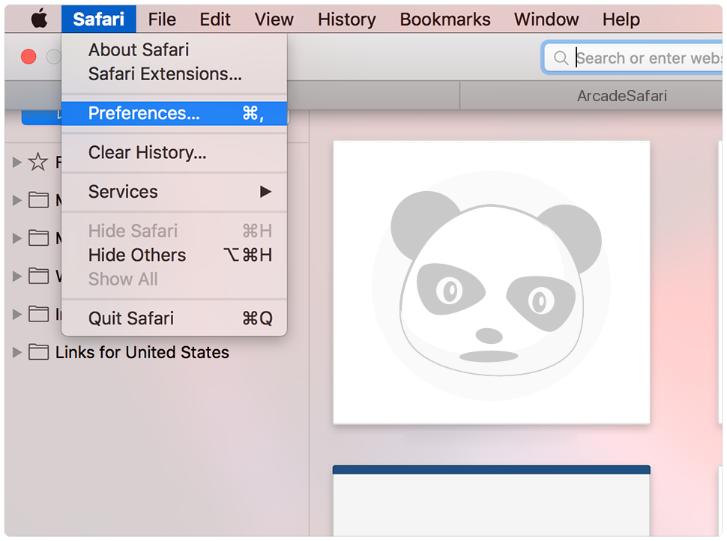Open the View menu
The height and width of the screenshot is (541, 727).
[274, 19]
